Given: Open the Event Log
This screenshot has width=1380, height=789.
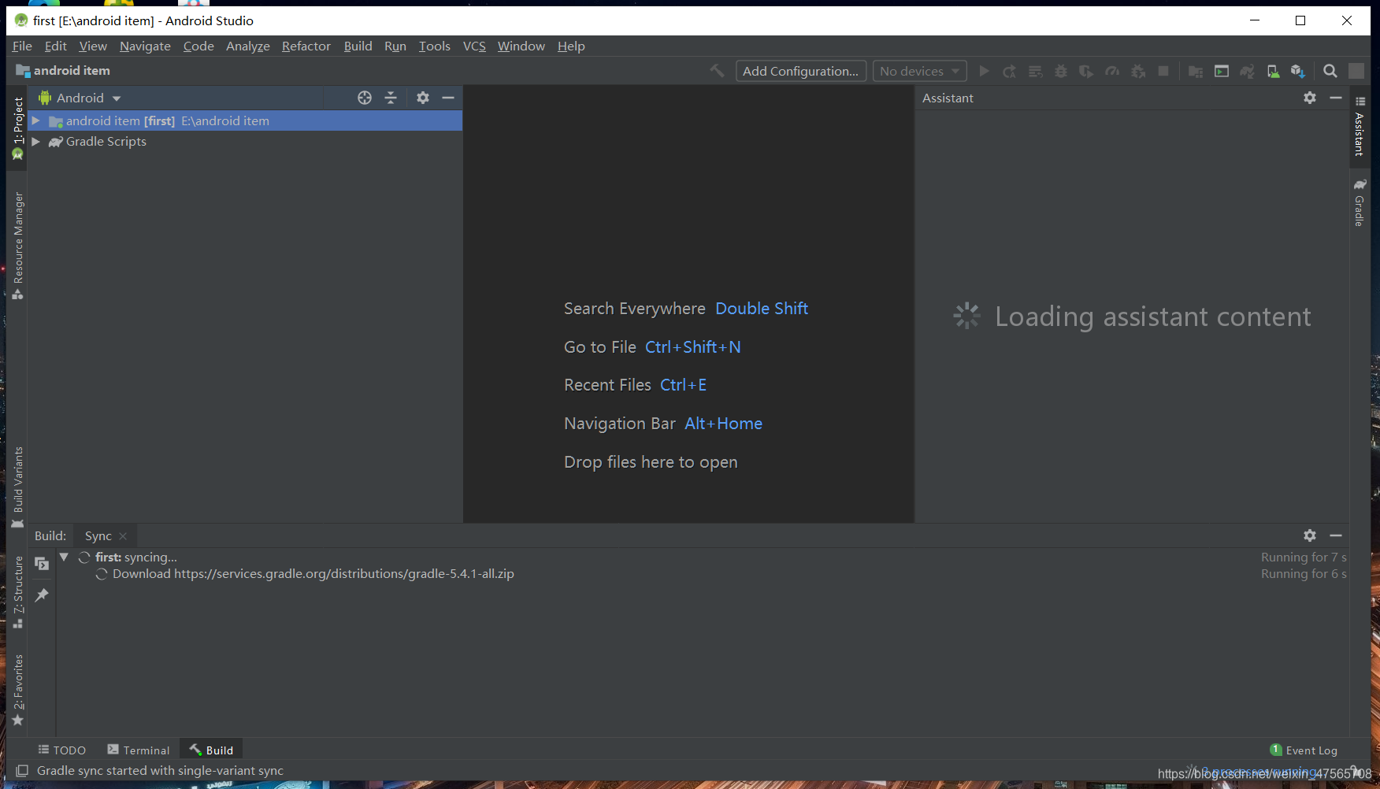Looking at the screenshot, I should (1304, 750).
